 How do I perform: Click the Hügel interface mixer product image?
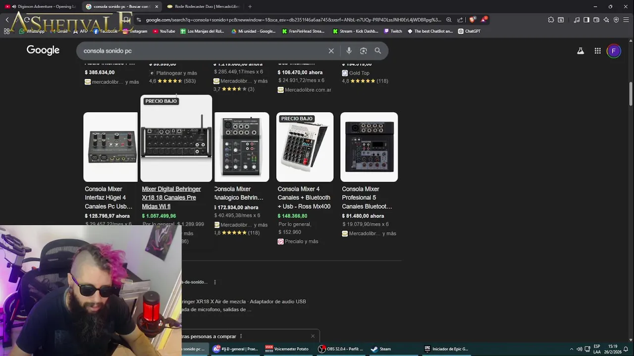[110, 147]
